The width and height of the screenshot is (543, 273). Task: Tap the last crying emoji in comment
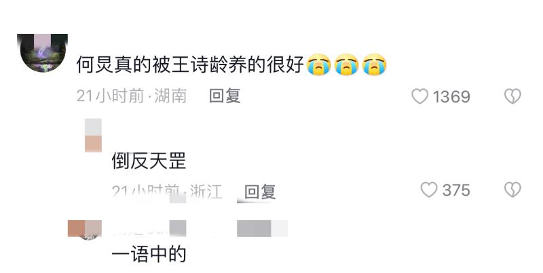click(x=375, y=65)
